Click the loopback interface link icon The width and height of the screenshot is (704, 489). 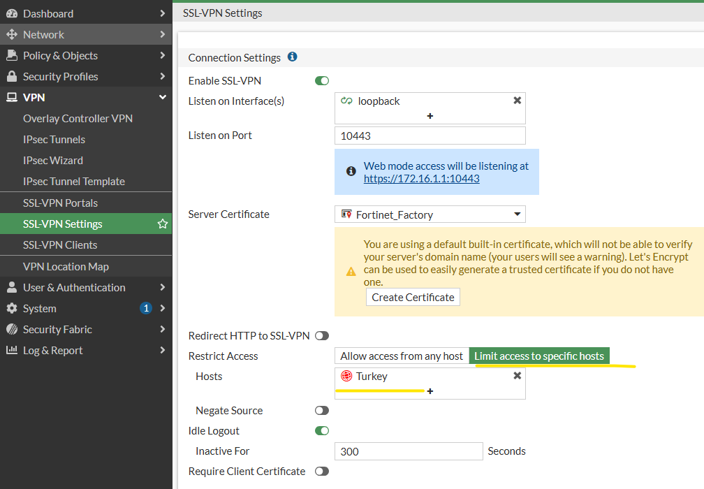(346, 101)
